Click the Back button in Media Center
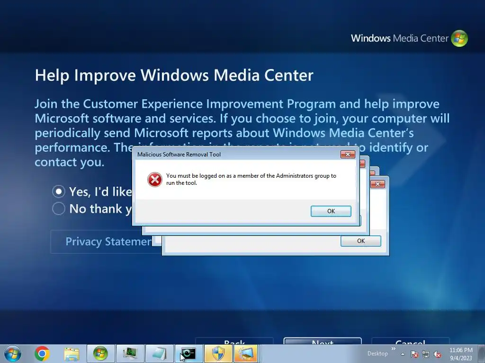 click(234, 341)
